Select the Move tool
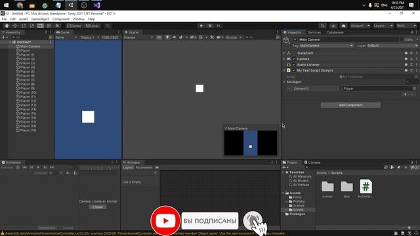 (x=15, y=26)
